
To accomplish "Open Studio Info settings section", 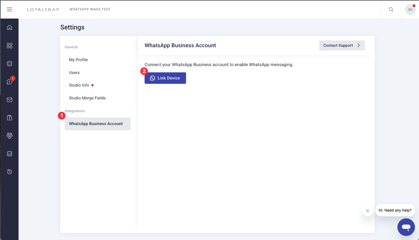I will coord(79,85).
